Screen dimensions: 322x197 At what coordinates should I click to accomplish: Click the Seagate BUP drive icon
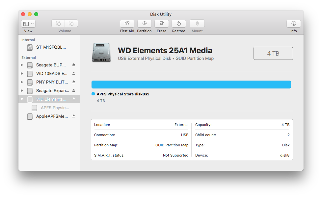pos(30,65)
